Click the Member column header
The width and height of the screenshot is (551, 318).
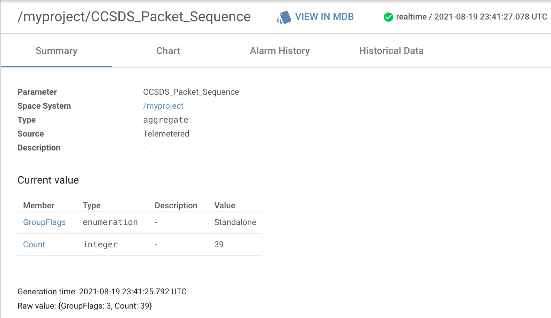click(x=38, y=205)
